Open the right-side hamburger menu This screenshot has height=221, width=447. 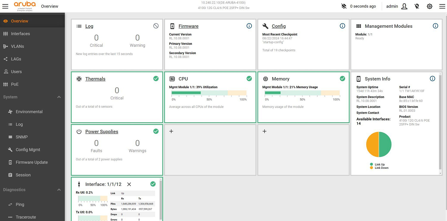point(442,6)
